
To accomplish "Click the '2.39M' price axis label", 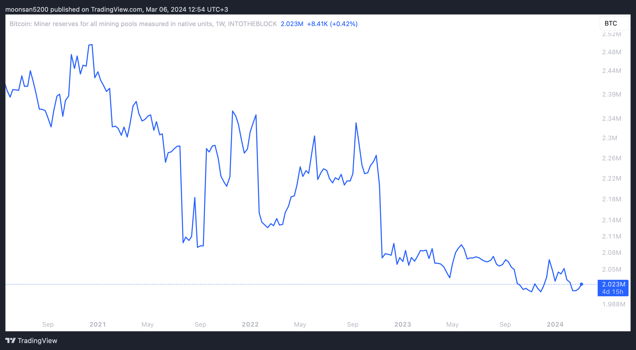I will (x=612, y=94).
